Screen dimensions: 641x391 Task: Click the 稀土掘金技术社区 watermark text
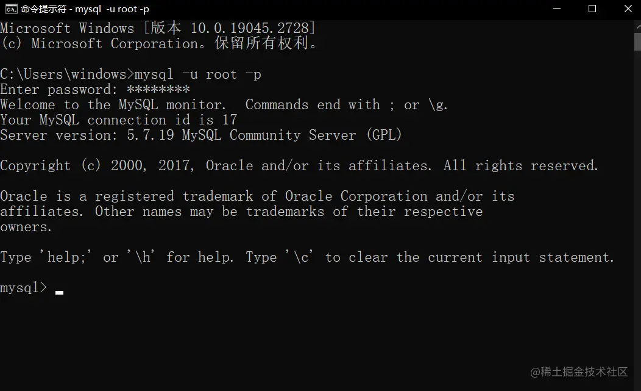580,371
